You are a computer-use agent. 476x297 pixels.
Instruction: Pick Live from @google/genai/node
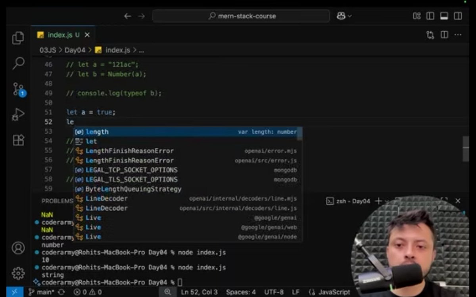click(x=186, y=237)
